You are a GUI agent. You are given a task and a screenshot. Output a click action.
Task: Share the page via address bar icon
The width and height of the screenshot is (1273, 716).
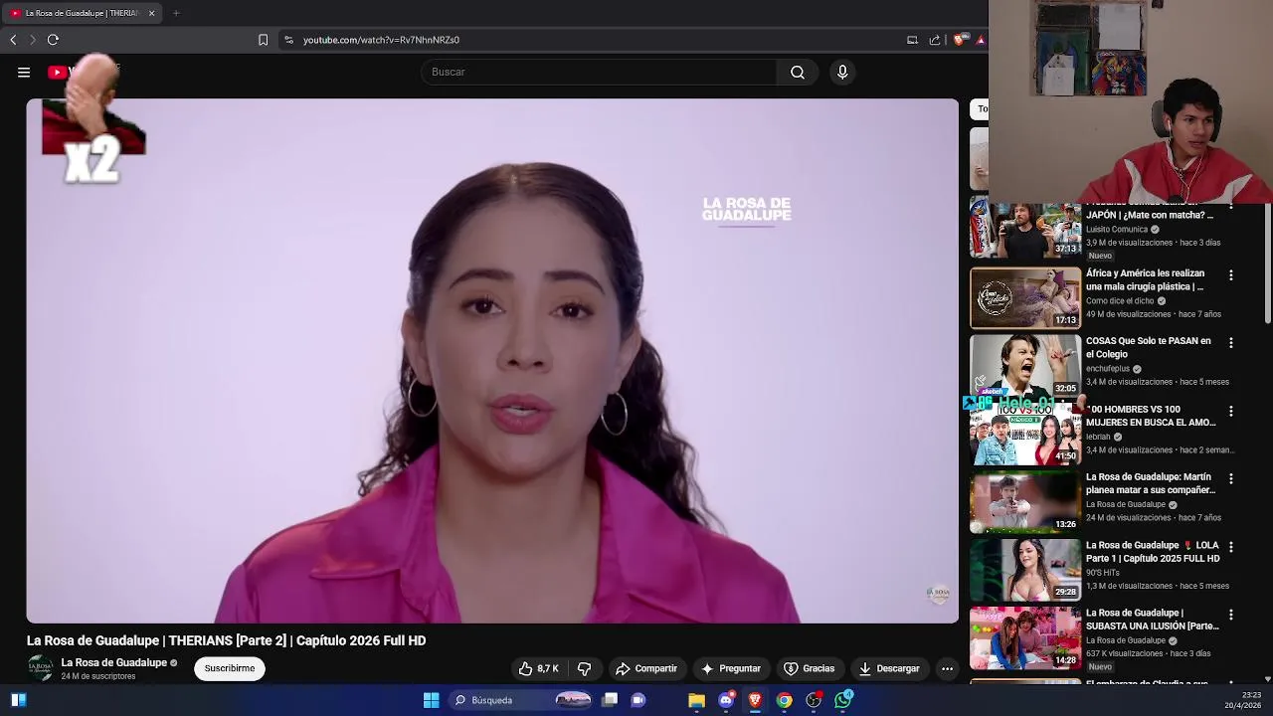click(x=935, y=40)
